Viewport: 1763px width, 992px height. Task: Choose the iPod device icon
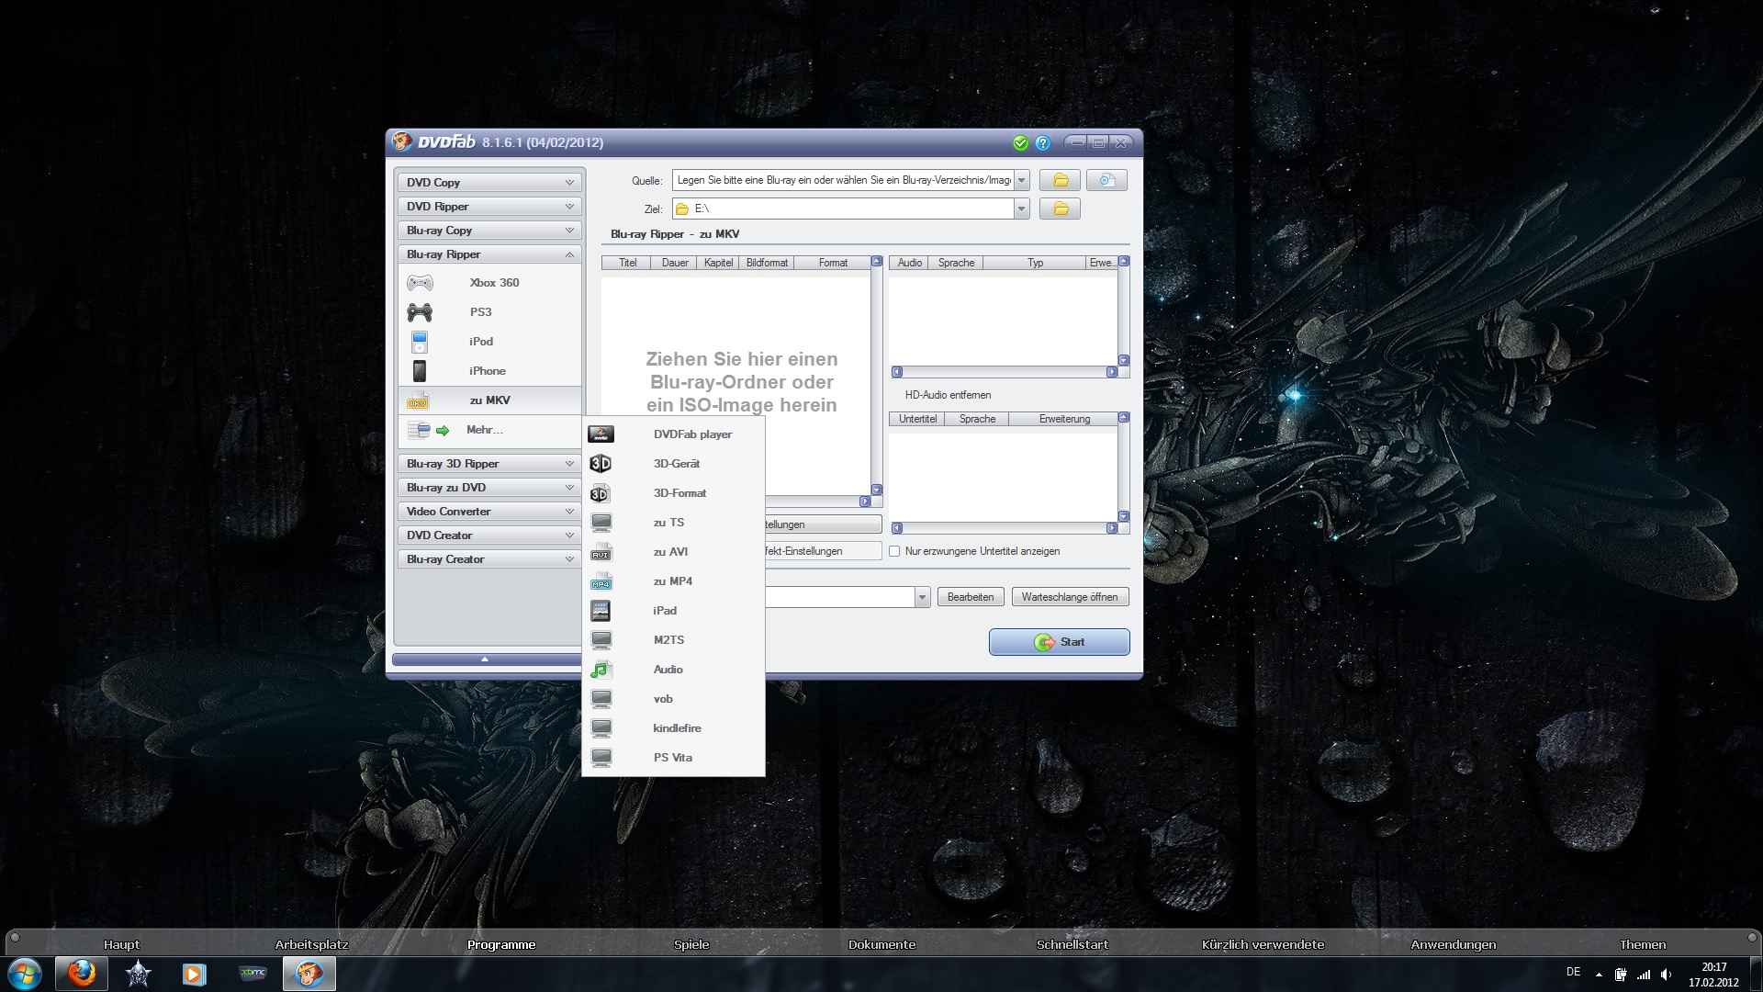coord(420,342)
